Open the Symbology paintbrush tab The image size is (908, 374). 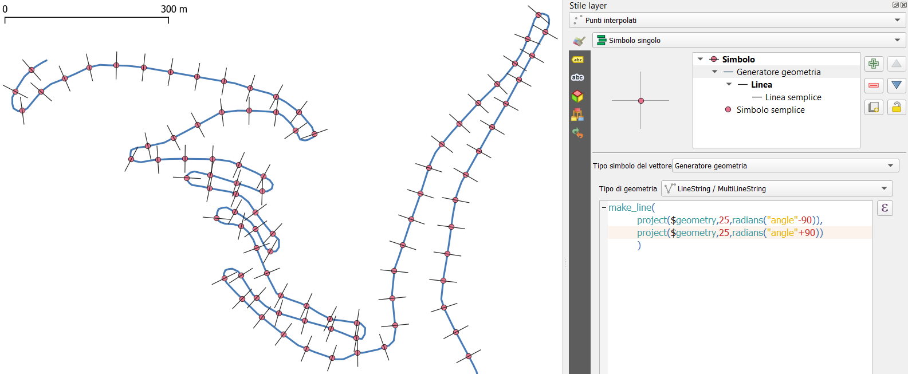[579, 41]
